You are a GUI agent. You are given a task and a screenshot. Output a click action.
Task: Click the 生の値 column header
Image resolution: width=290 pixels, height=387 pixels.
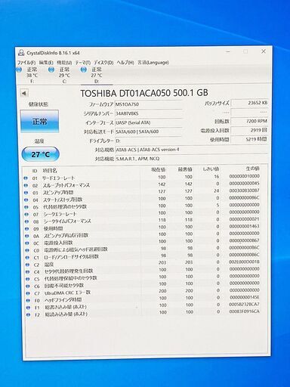(252, 169)
